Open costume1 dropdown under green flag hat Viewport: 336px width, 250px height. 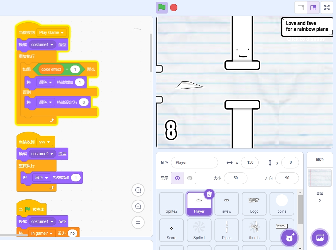[x=42, y=221]
